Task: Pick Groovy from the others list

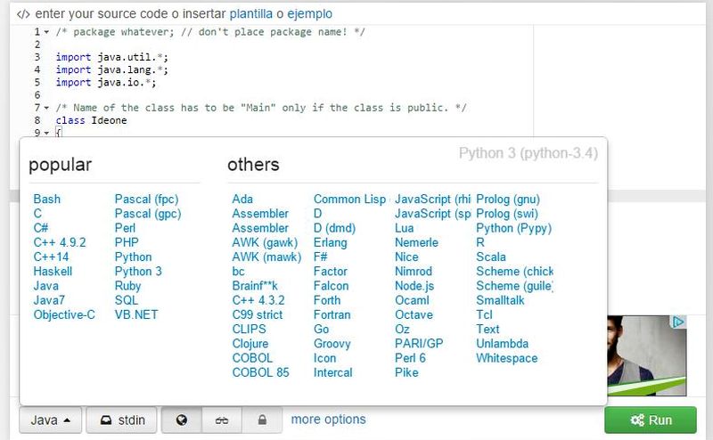Action: click(x=332, y=344)
